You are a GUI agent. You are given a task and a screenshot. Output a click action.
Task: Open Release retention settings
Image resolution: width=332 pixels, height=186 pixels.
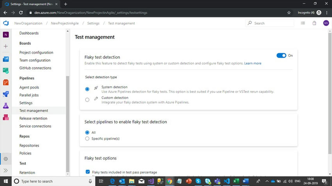[33, 119]
